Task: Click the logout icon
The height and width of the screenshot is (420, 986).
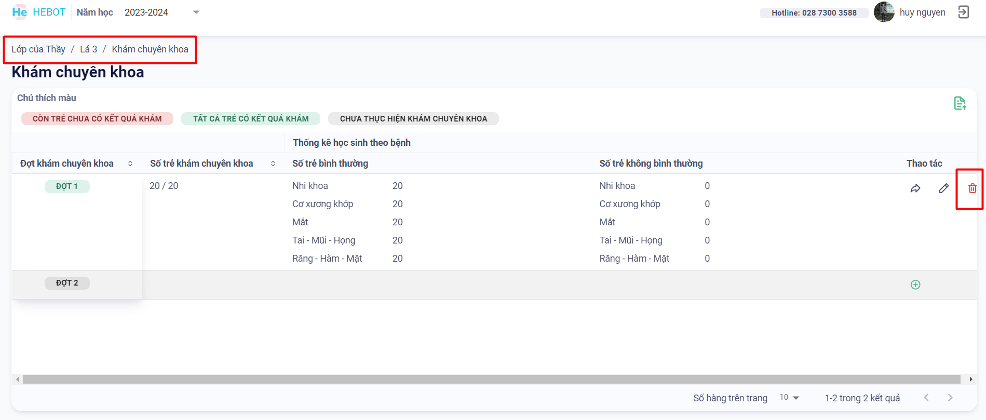Action: [x=963, y=12]
